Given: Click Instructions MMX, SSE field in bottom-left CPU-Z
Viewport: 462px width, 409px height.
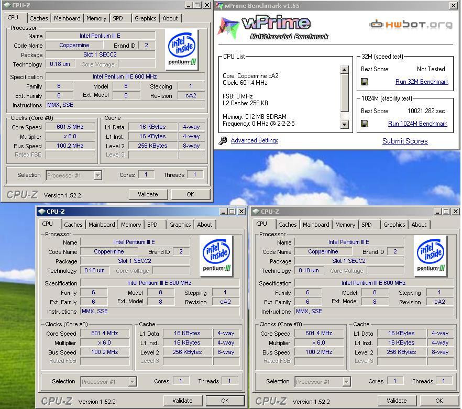Looking at the screenshot, I should pos(160,312).
